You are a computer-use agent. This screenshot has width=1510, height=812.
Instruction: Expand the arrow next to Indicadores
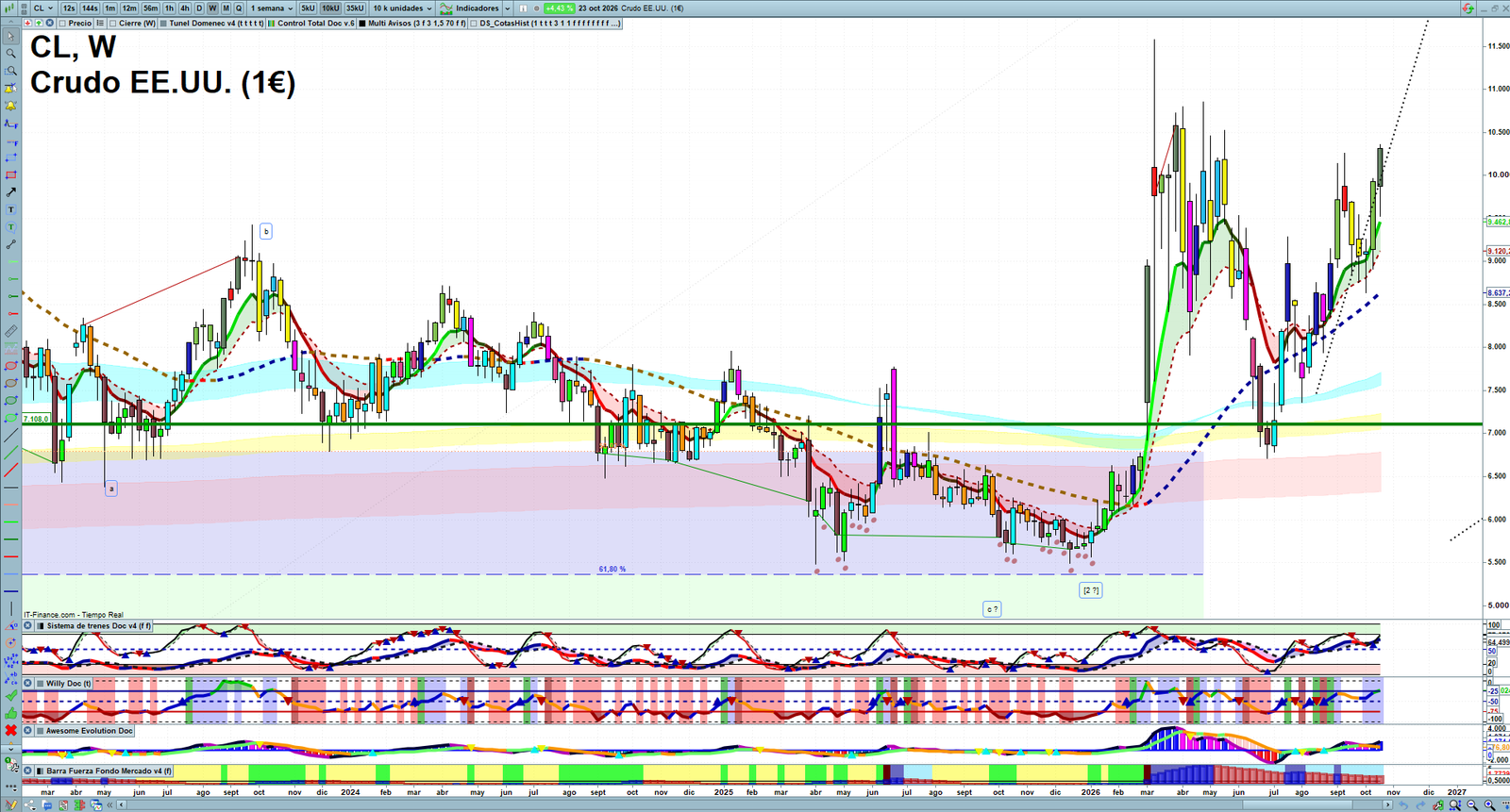tap(507, 8)
